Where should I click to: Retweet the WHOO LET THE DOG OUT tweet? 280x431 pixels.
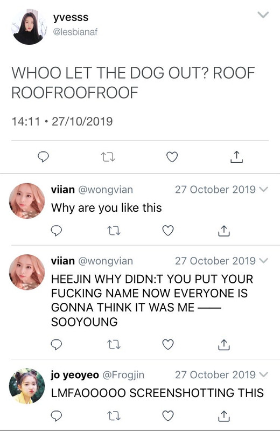[108, 157]
